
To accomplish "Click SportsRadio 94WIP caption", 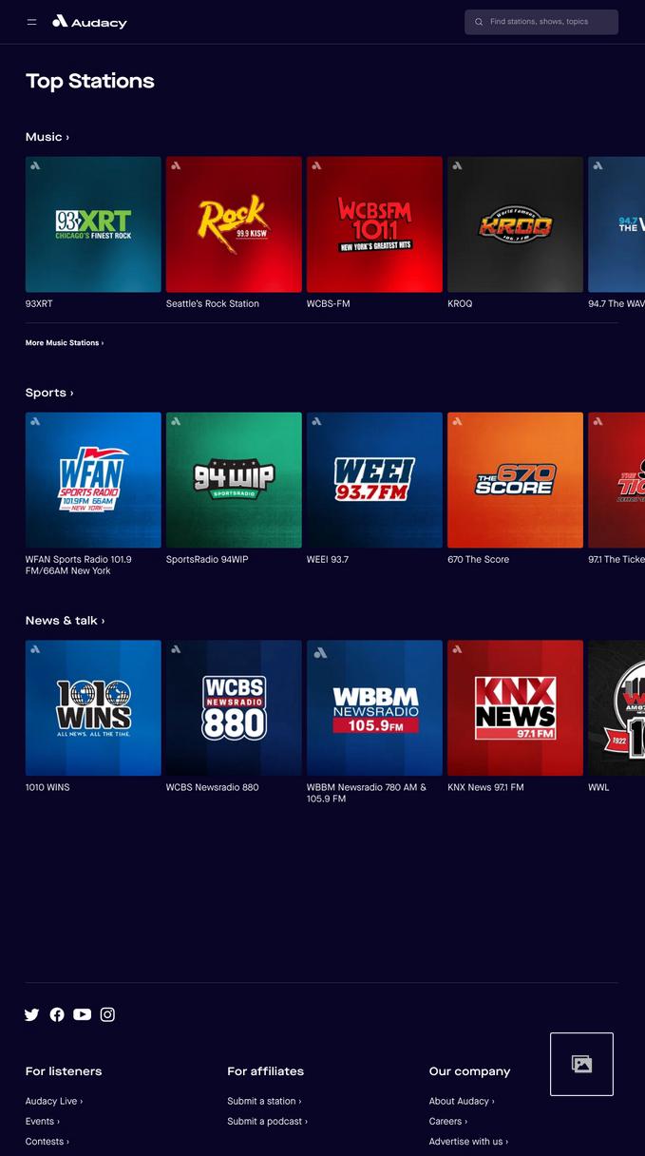I will tap(207, 560).
